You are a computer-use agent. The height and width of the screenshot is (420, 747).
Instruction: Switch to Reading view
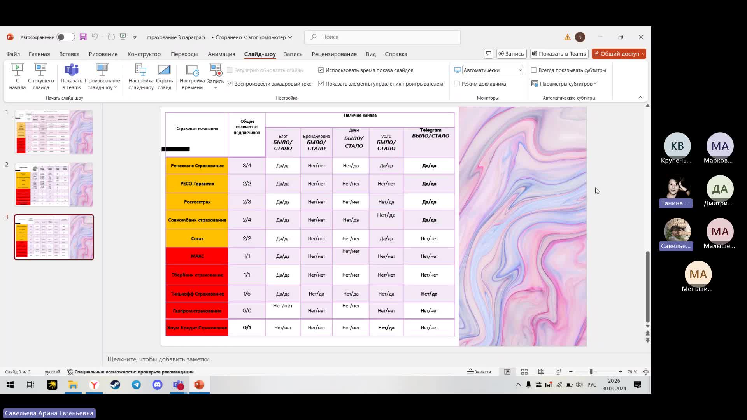pos(541,372)
